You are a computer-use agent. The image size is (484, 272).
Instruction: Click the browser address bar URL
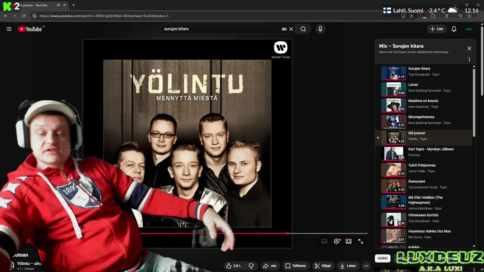[104, 16]
